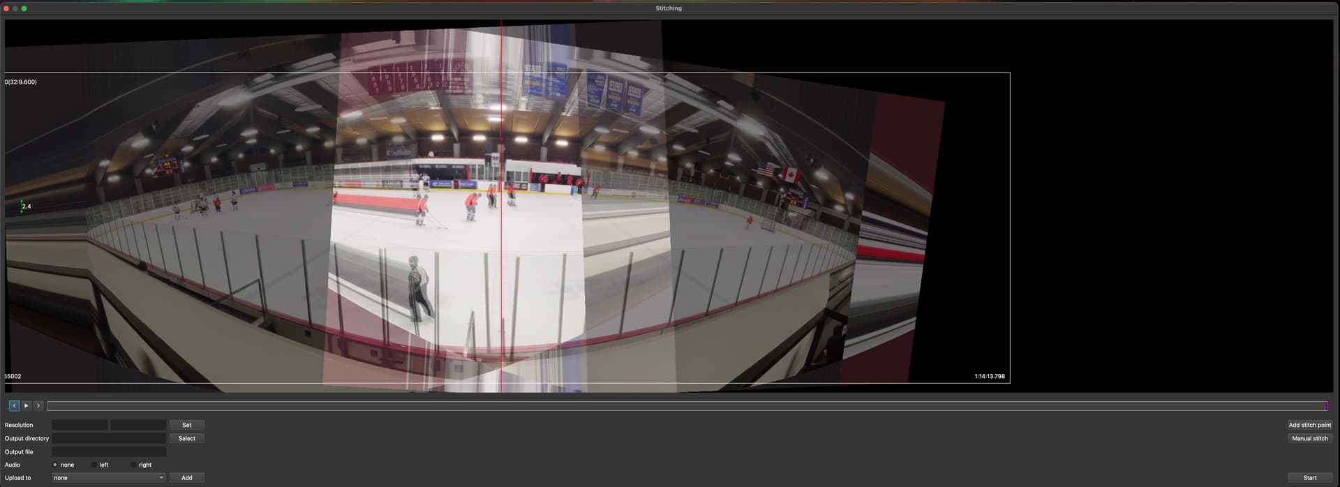This screenshot has width=1340, height=487.
Task: Click the first Resolution input field
Action: [x=80, y=425]
